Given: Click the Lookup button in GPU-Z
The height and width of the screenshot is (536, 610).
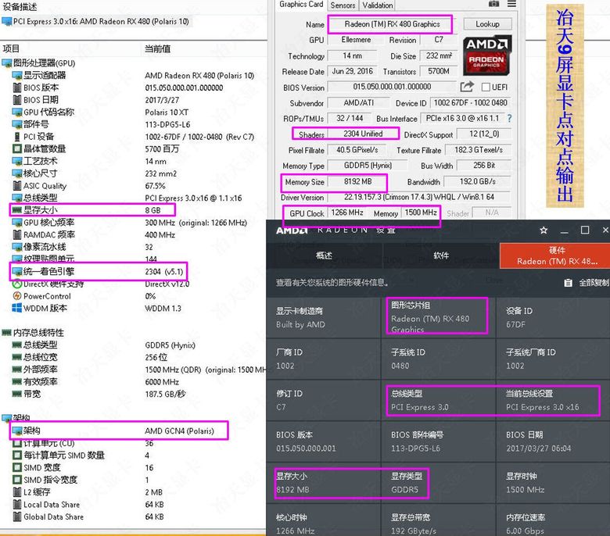Looking at the screenshot, I should [x=487, y=24].
